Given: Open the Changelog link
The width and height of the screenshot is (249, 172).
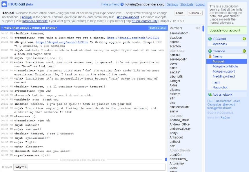Looking at the screenshot, I should (x=214, y=105).
